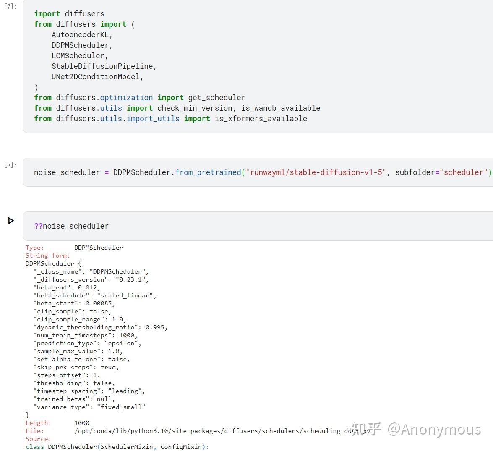Click the LCMScheduler import line
The width and height of the screenshot is (493, 451).
pyautogui.click(x=79, y=56)
